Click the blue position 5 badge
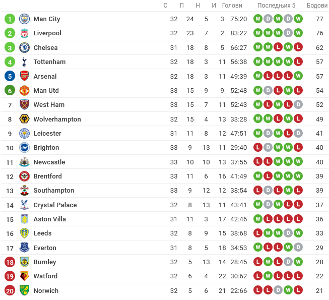The width and height of the screenshot is (329, 300). point(10,76)
